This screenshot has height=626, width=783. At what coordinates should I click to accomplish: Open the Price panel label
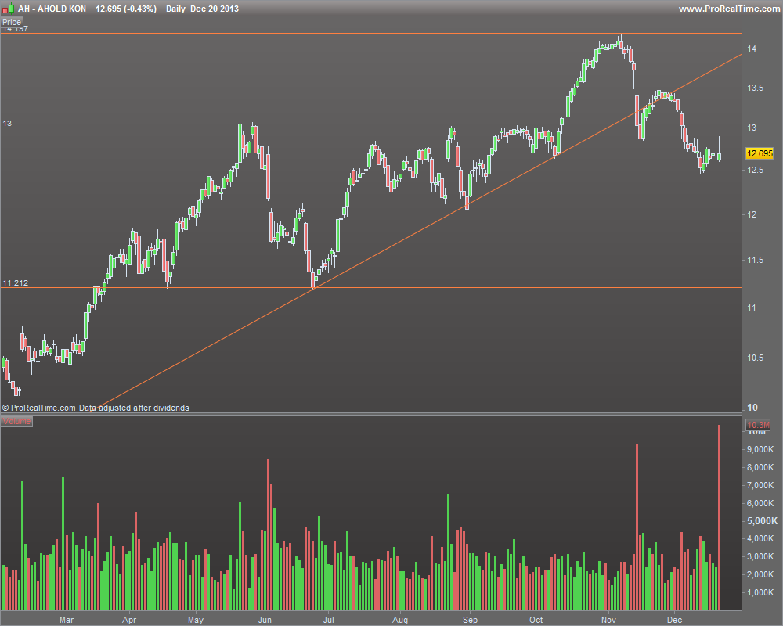pyautogui.click(x=12, y=22)
